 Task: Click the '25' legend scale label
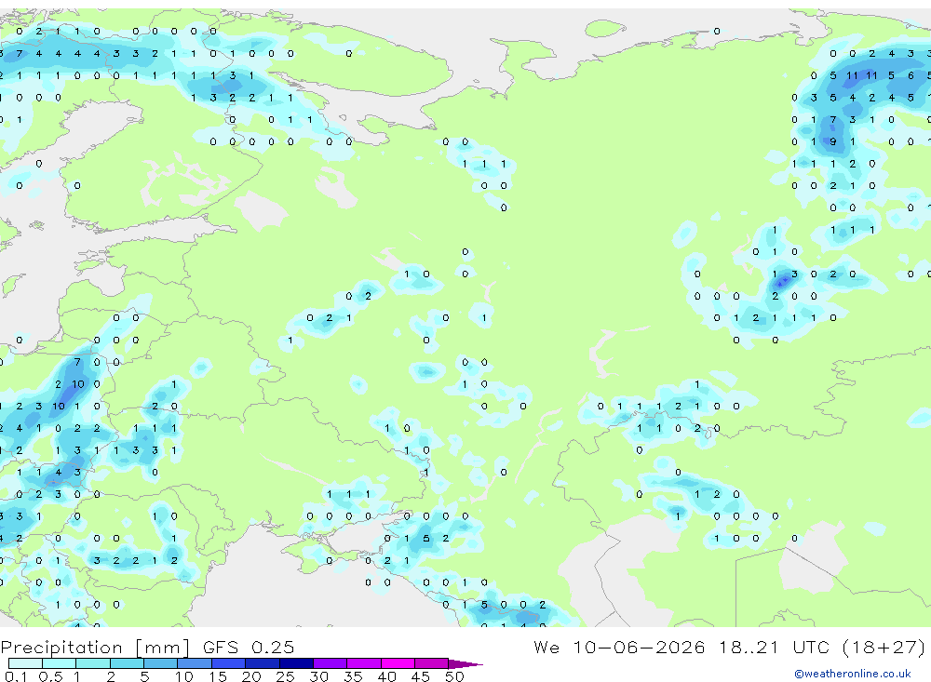pos(285,676)
